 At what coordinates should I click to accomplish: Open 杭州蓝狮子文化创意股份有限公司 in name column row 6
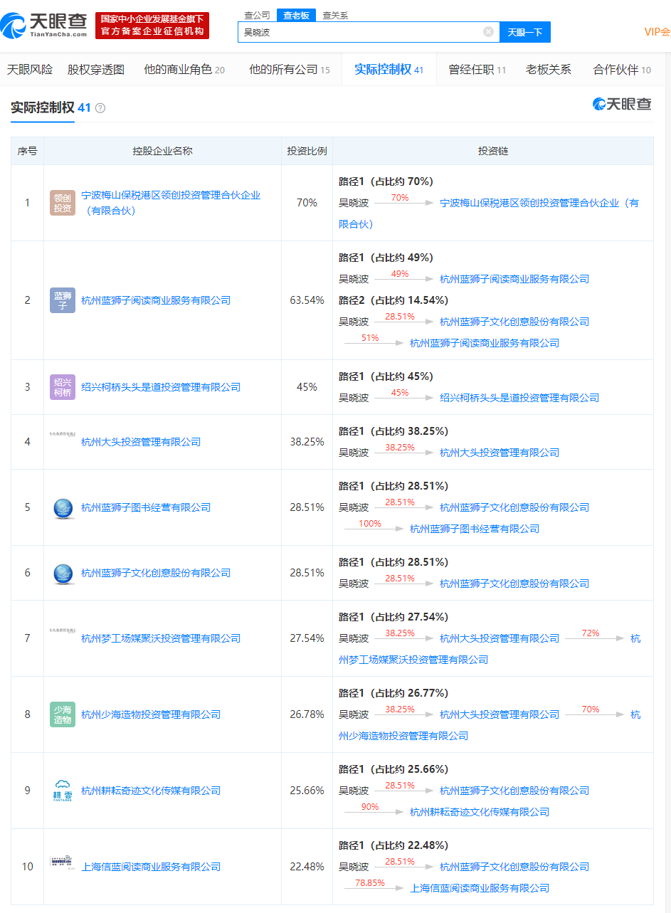click(156, 573)
